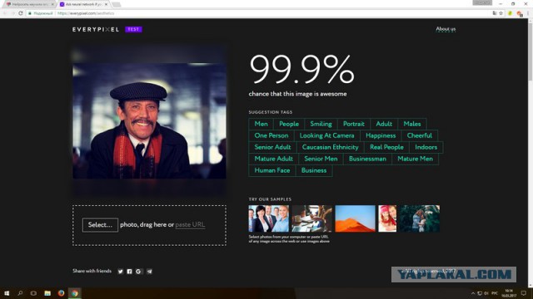Click the Males tag

pos(412,124)
